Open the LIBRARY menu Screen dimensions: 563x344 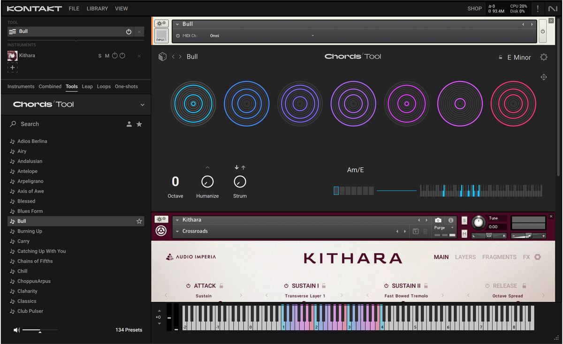(97, 8)
